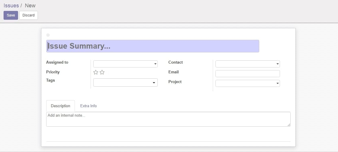Discard the new issue

tap(28, 15)
